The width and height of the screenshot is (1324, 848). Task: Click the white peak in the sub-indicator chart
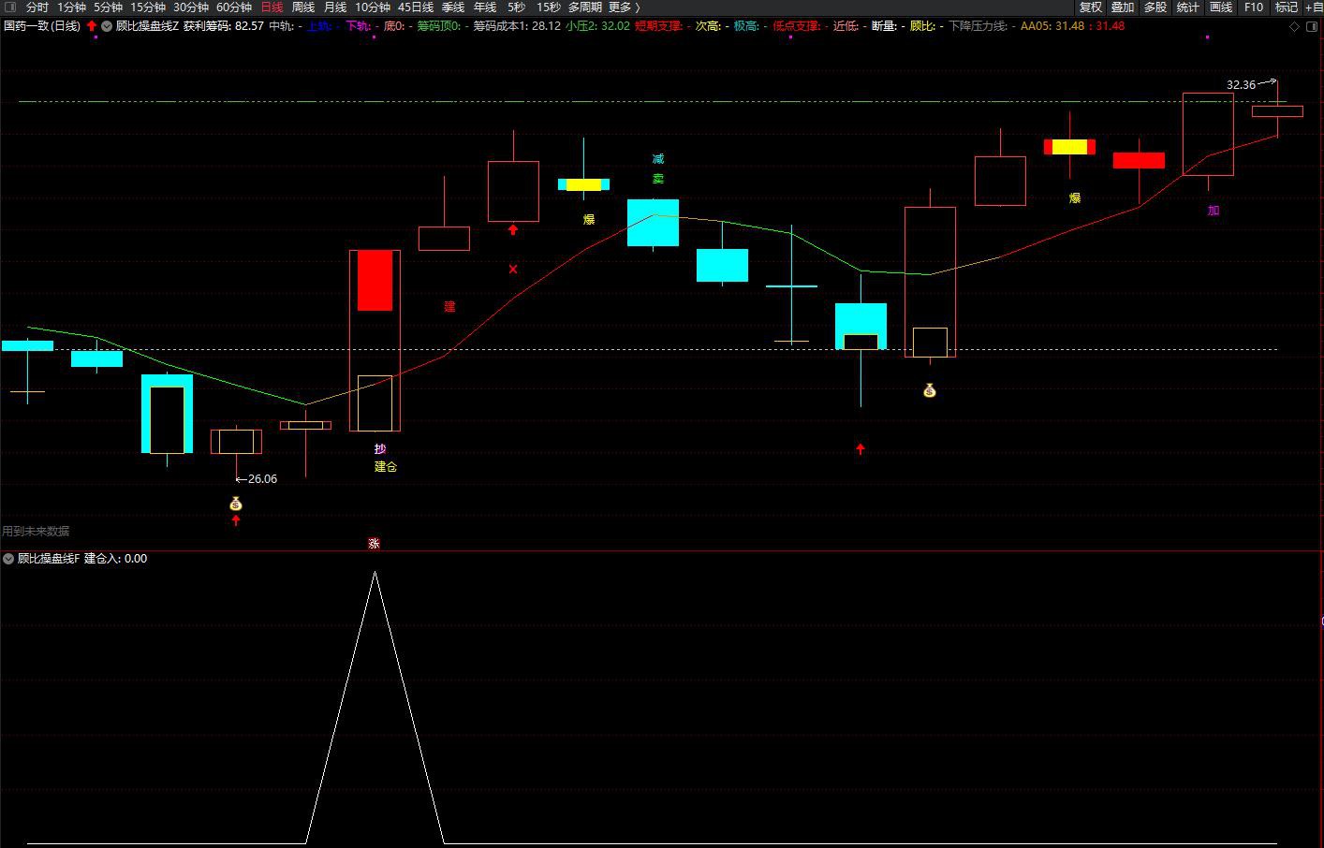pyautogui.click(x=375, y=573)
